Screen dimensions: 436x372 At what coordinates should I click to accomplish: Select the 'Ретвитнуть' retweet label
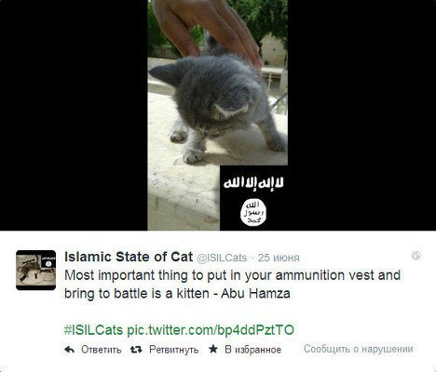point(174,350)
